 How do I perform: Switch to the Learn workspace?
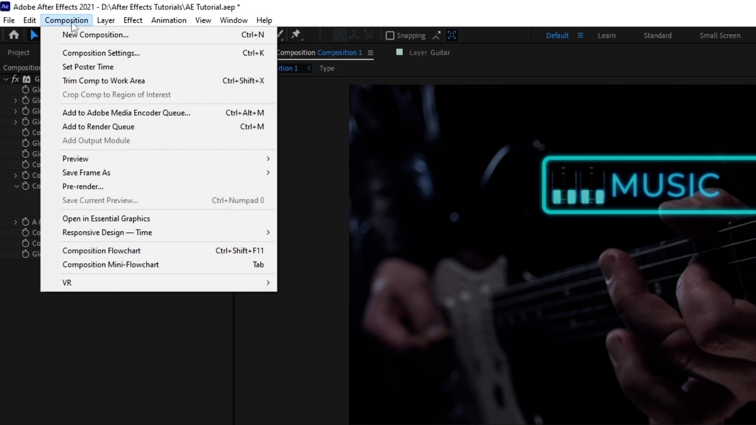[606, 35]
